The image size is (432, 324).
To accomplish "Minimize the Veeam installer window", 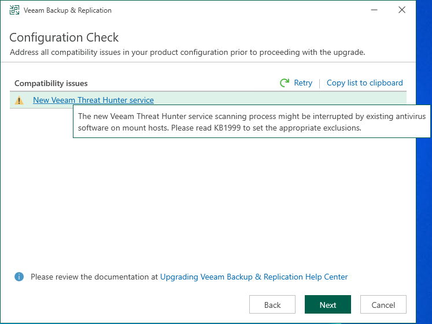I will click(374, 10).
